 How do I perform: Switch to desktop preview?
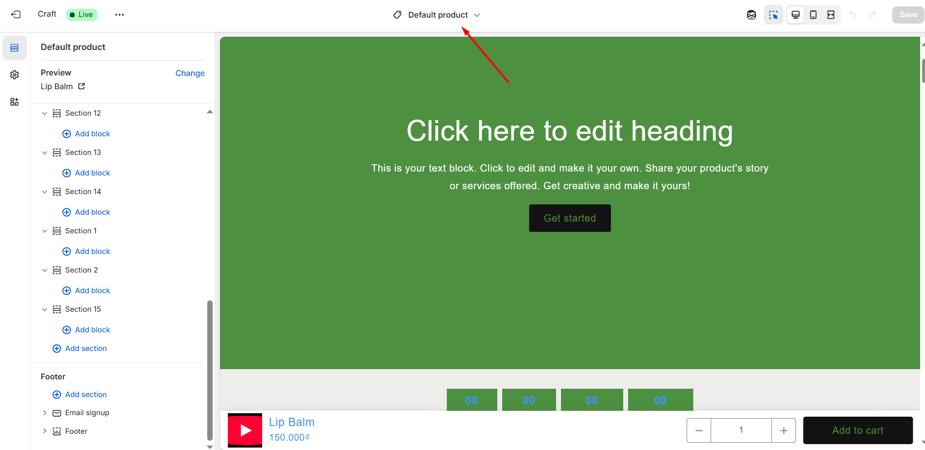[796, 15]
